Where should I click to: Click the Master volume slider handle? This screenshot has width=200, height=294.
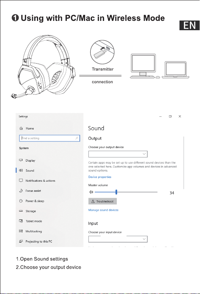coord(116,192)
